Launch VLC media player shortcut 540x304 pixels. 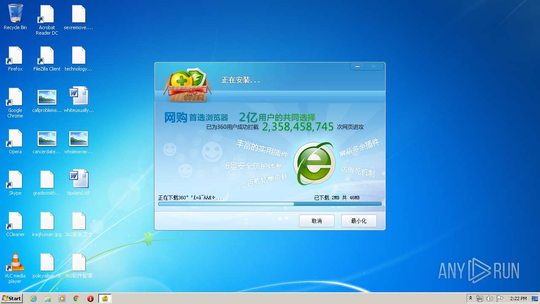(x=15, y=268)
